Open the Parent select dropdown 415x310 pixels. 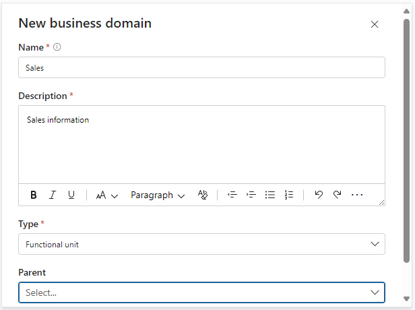(201, 292)
